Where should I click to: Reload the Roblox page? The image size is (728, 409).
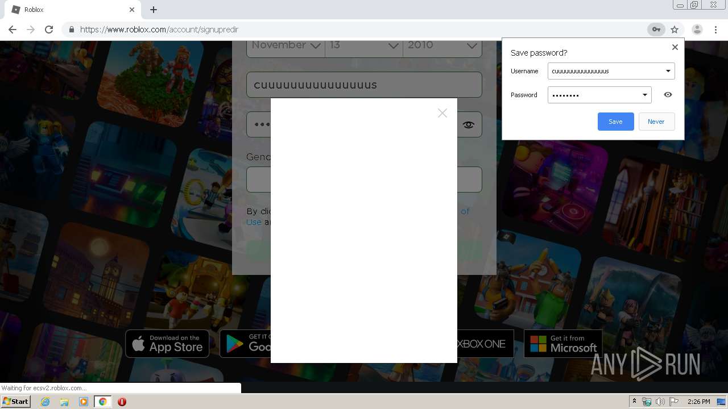49,30
